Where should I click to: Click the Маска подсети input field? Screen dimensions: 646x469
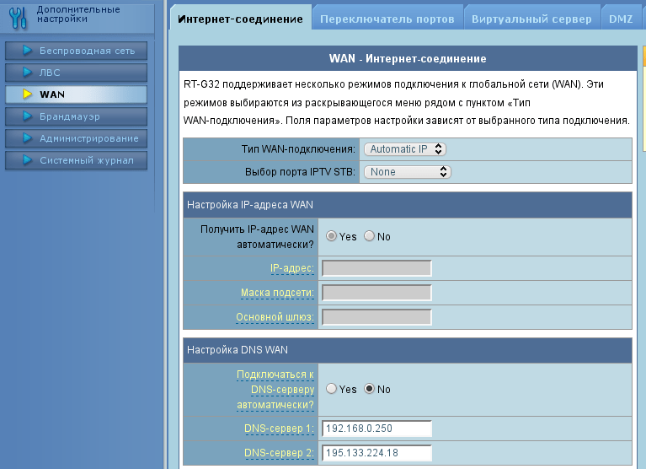click(x=376, y=293)
